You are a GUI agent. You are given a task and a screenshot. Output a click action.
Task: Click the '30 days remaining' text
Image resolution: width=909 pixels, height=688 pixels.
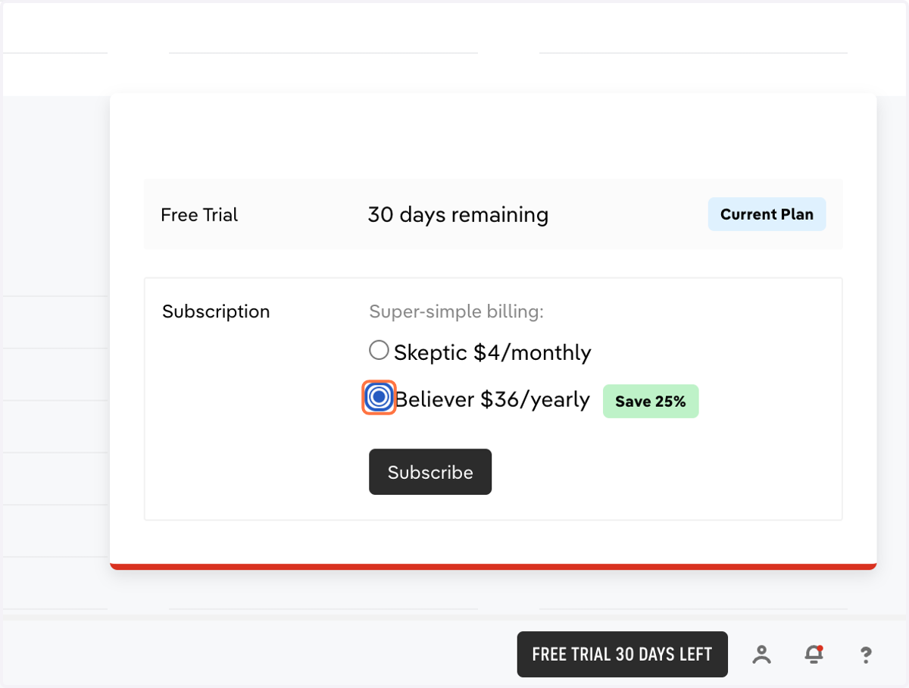coord(458,215)
